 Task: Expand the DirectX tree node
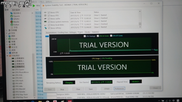click(x=7, y=39)
